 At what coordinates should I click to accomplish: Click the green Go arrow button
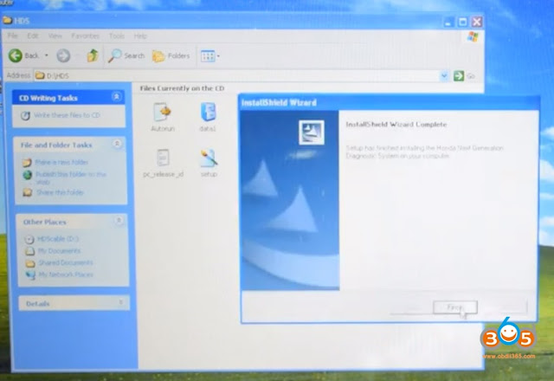coord(459,75)
